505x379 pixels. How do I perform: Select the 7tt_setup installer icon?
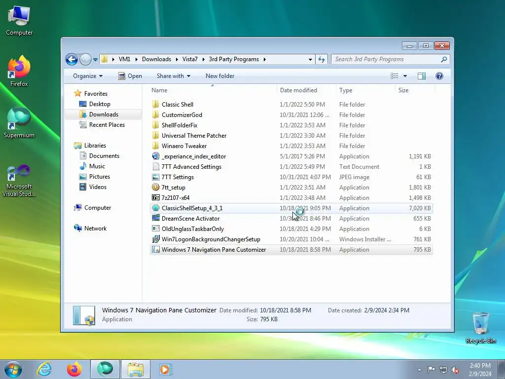[155, 187]
